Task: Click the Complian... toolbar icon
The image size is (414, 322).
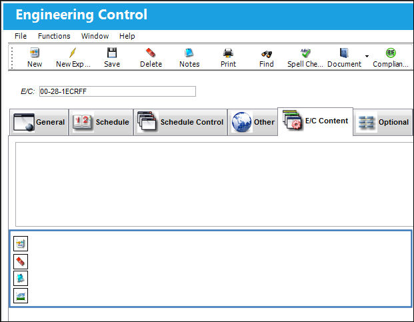Action: [391, 53]
